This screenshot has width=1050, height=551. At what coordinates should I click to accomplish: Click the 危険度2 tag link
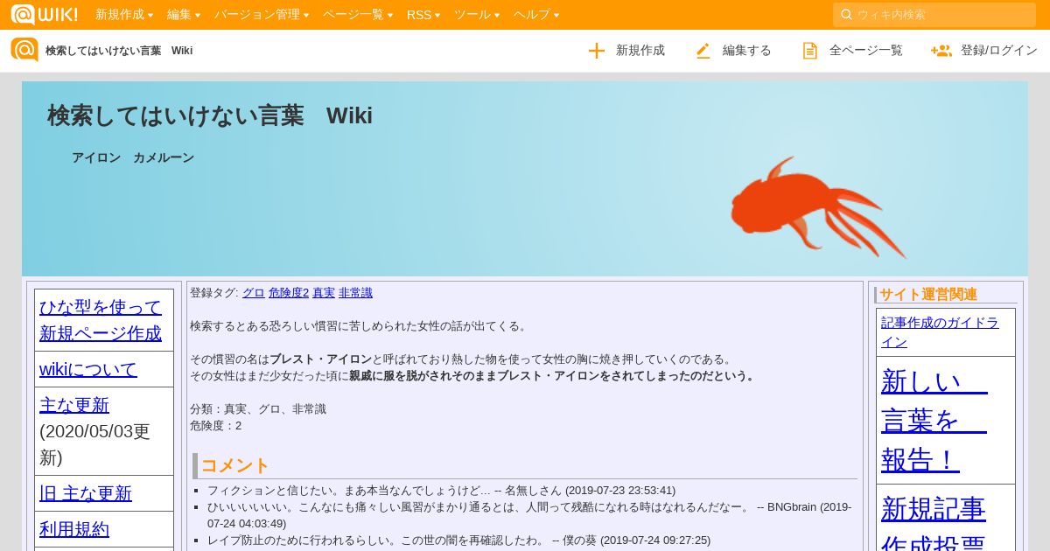(x=289, y=293)
